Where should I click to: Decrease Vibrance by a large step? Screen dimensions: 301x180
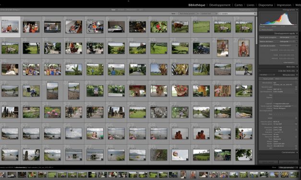pos(280,58)
